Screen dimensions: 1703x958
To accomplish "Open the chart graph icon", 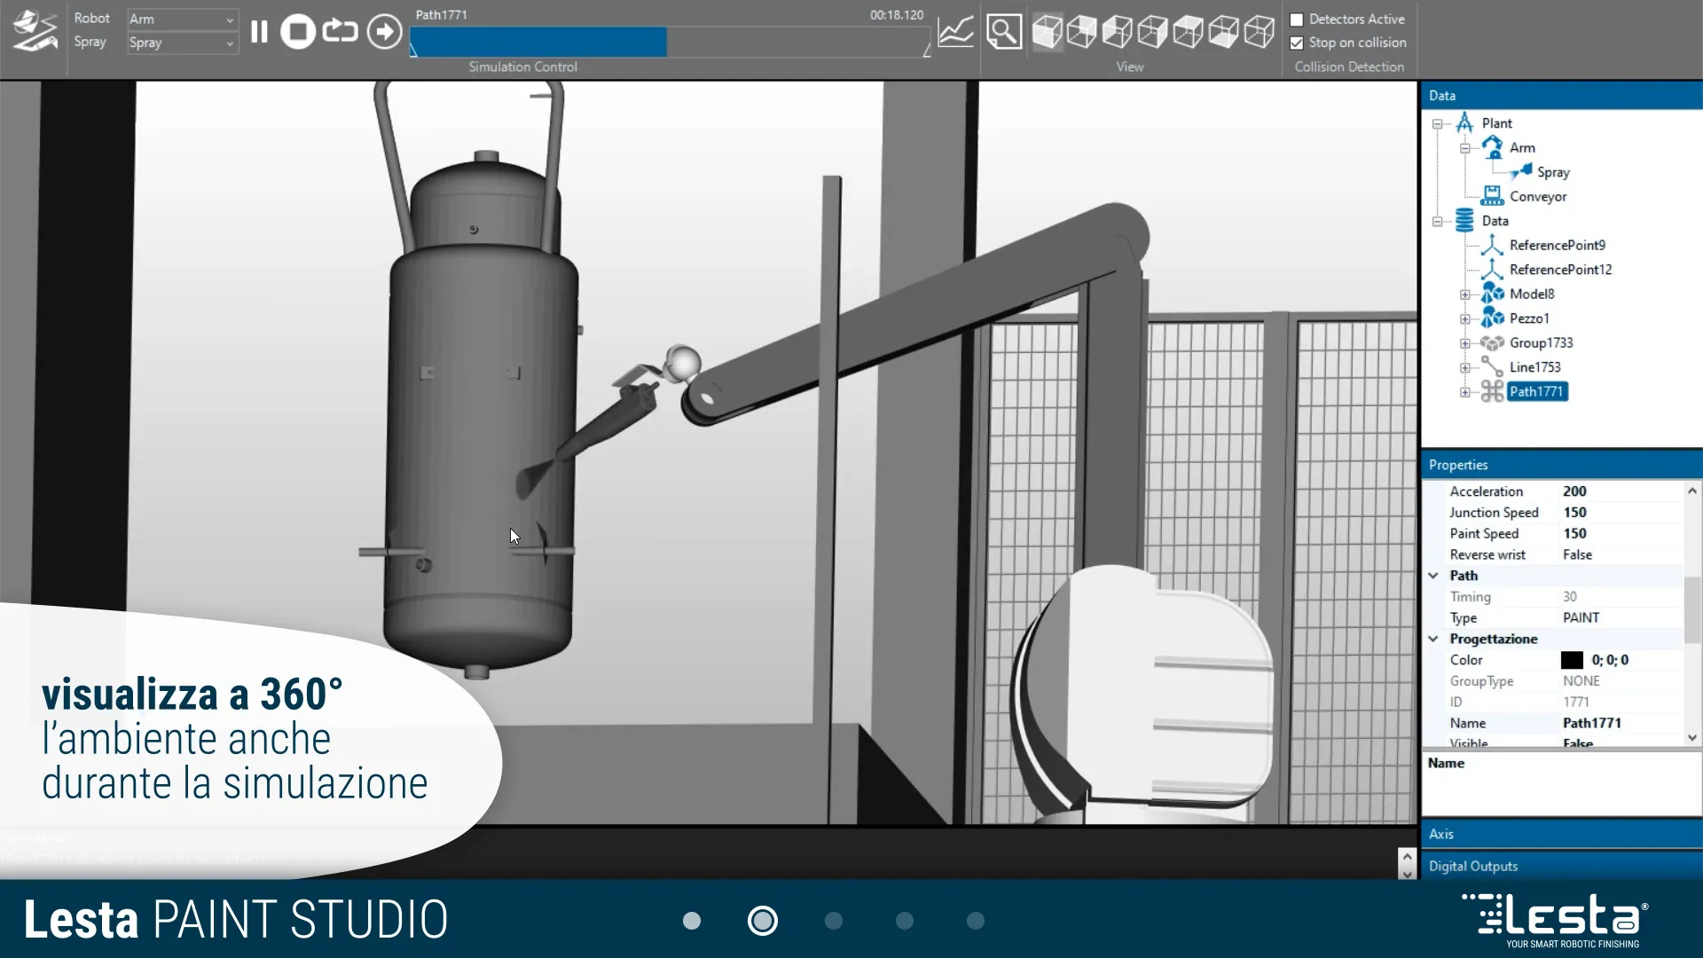I will (955, 32).
